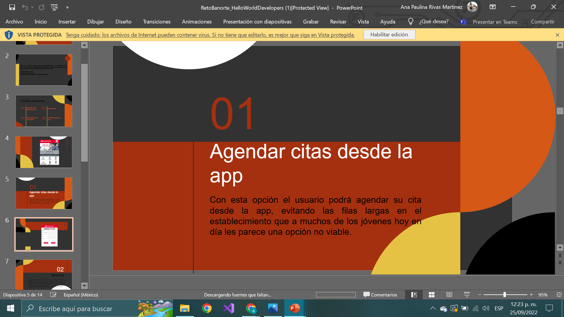Click the Save icon in quick access toolbar
This screenshot has height=317, width=564.
click(12, 7)
